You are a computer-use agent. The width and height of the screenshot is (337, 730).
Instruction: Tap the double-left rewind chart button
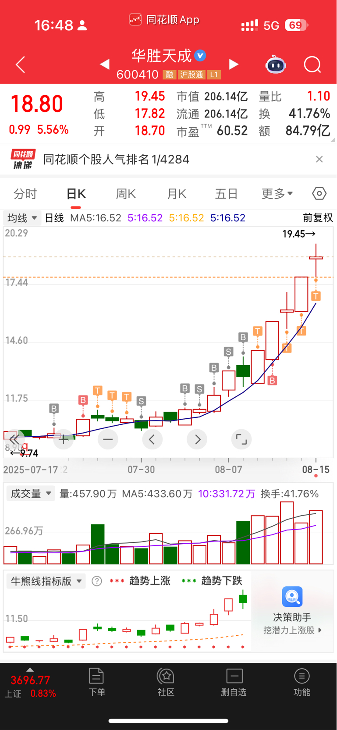click(x=14, y=439)
